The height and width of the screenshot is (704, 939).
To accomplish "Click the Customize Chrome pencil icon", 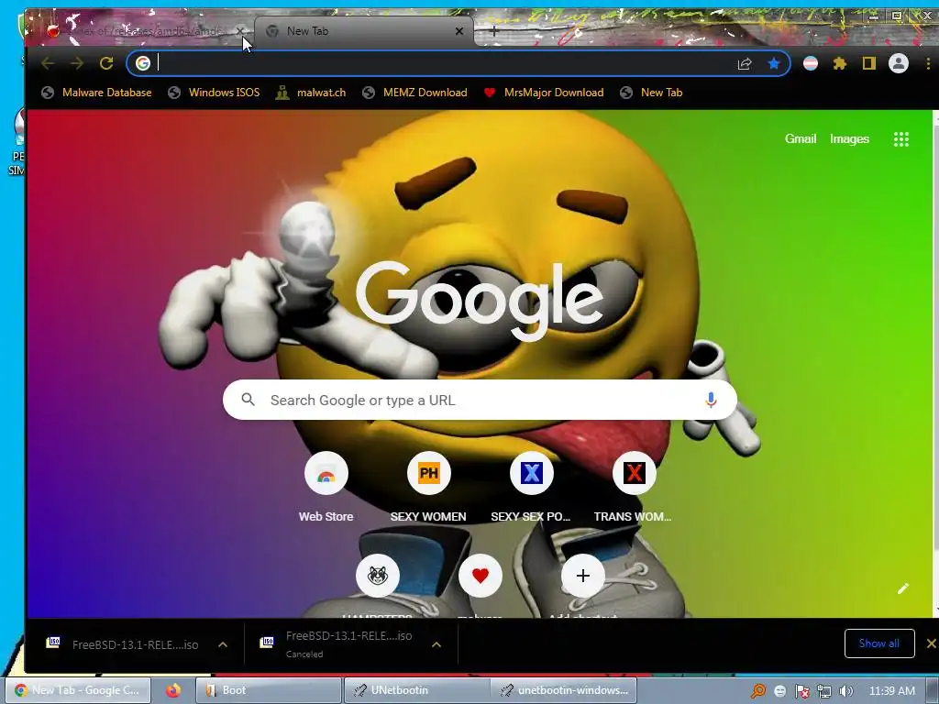I will click(x=903, y=588).
